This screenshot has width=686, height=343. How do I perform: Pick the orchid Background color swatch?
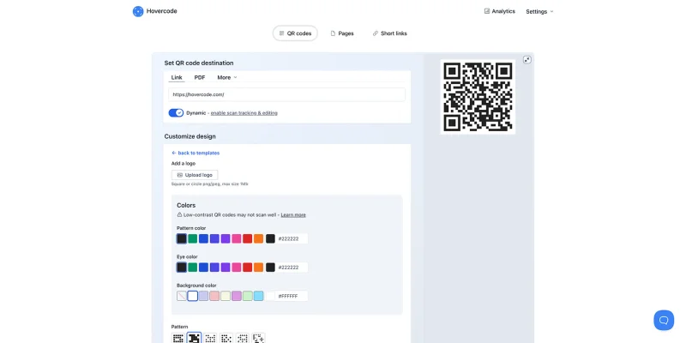[x=237, y=296]
